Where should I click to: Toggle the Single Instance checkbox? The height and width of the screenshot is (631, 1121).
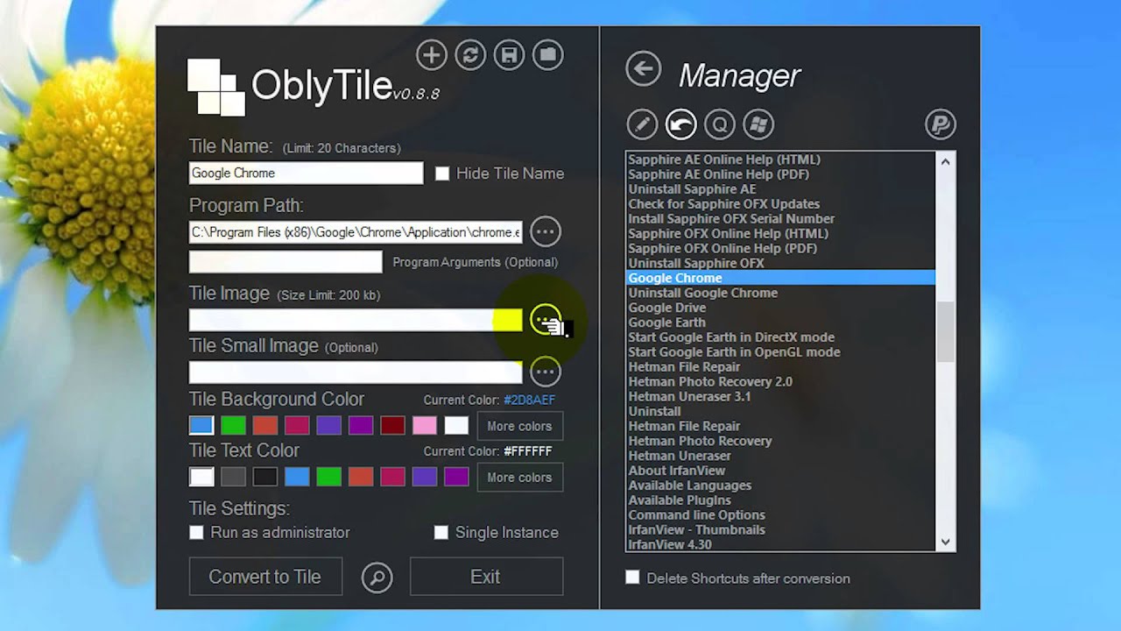(x=441, y=533)
